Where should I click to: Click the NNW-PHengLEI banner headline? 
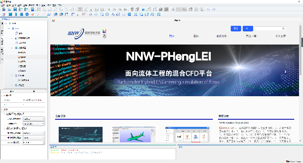coord(168,56)
